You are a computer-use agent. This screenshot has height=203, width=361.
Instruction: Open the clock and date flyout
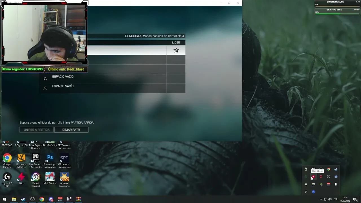(x=345, y=199)
